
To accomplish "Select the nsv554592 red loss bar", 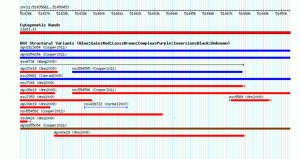I will [91, 114].
